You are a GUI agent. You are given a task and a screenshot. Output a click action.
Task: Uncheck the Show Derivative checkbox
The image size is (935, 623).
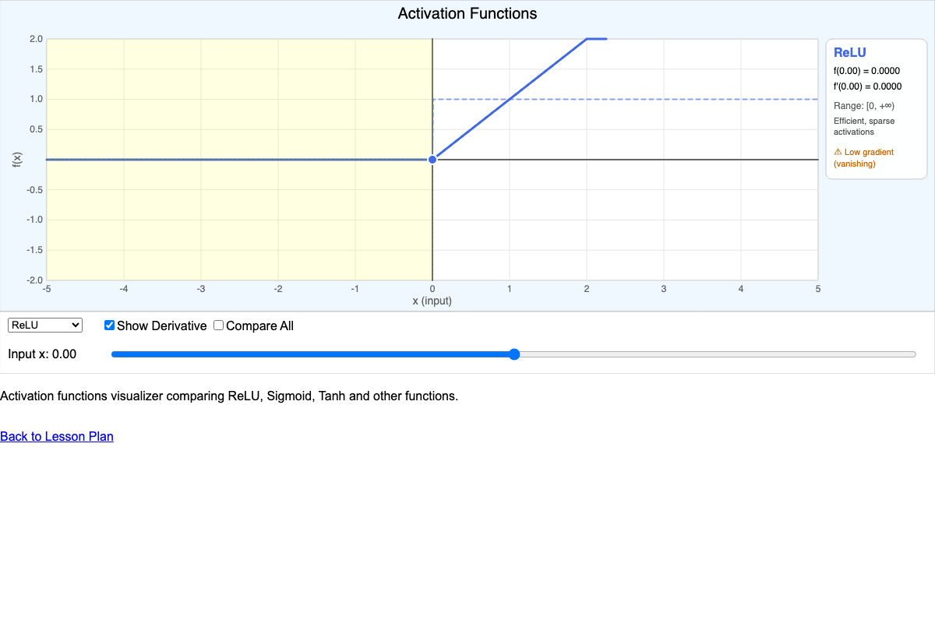point(109,325)
